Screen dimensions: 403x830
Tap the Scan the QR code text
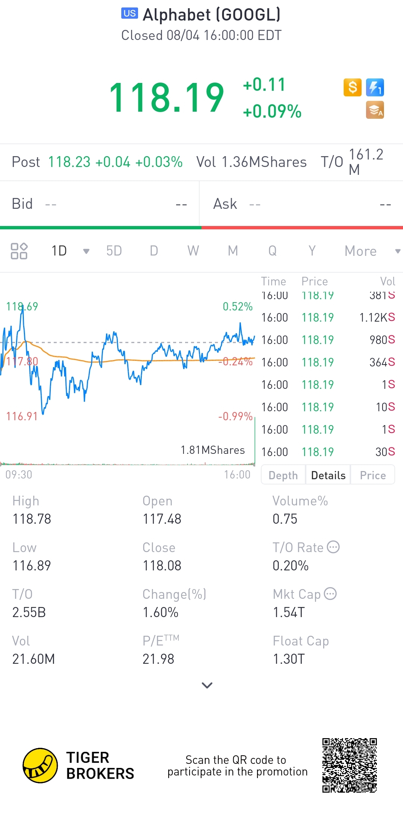click(x=237, y=765)
